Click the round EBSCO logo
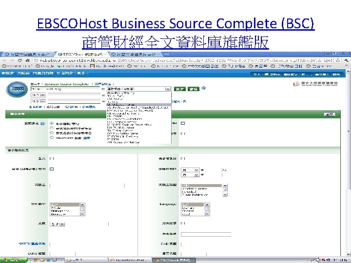351x263 pixels. pyautogui.click(x=17, y=89)
